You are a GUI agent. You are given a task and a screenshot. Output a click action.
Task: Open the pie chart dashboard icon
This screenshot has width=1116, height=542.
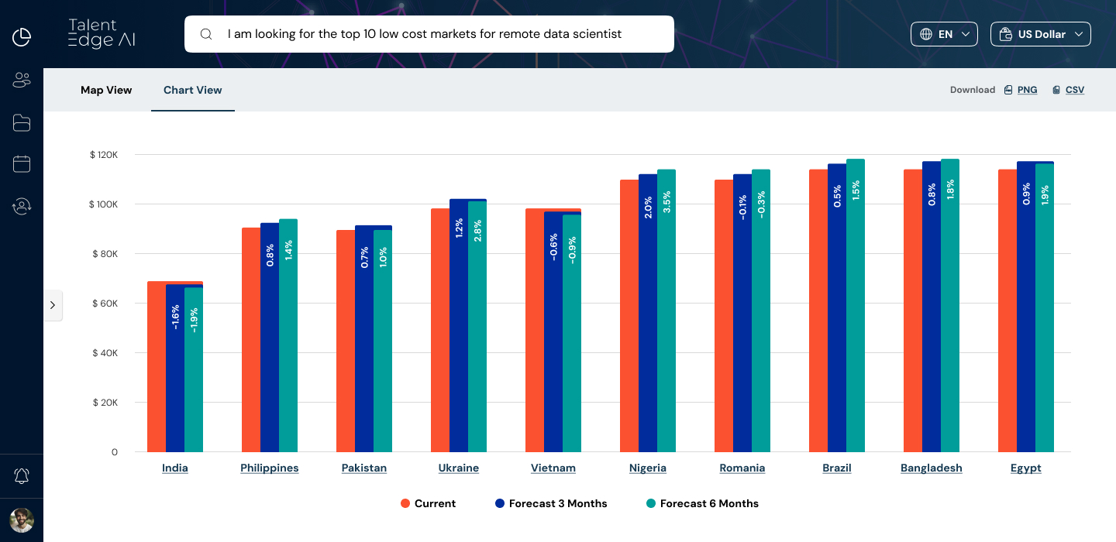coord(22,36)
